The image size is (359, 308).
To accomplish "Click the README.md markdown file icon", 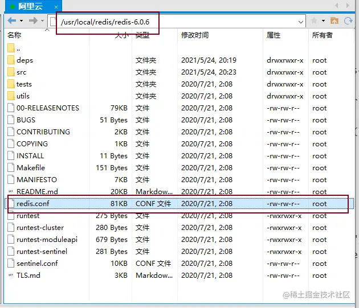I will click(11, 191).
